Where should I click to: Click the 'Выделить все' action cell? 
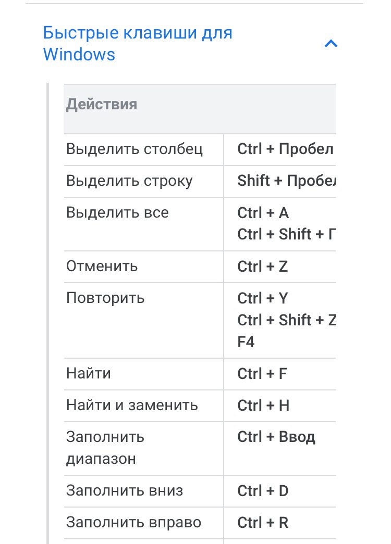pos(117,213)
